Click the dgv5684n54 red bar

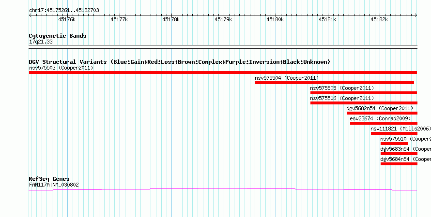tap(399, 164)
